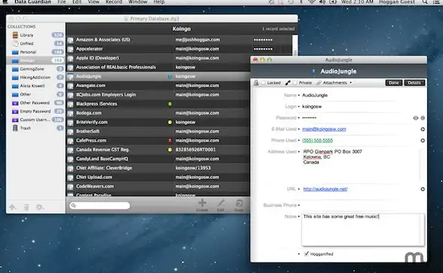Open the View menu

[x=93, y=2]
